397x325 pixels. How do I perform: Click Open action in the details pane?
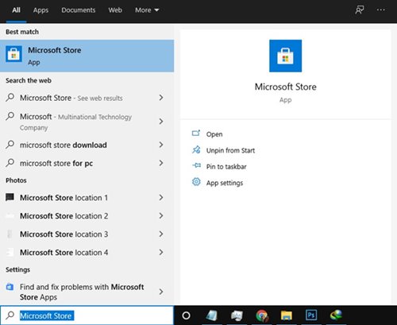pyautogui.click(x=214, y=134)
